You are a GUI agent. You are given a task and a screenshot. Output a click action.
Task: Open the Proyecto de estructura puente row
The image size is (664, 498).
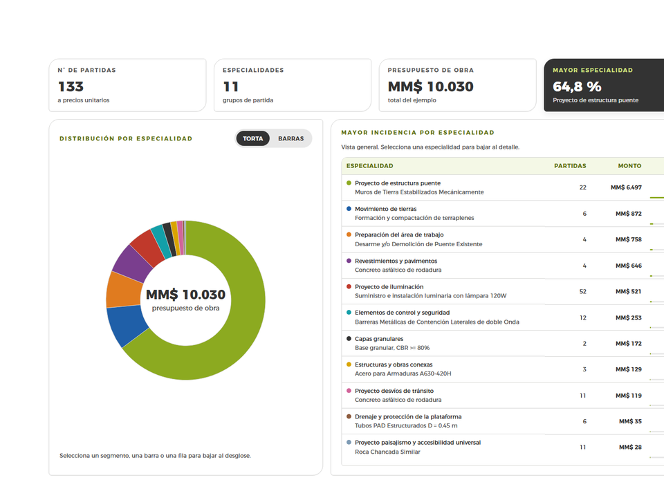point(503,187)
